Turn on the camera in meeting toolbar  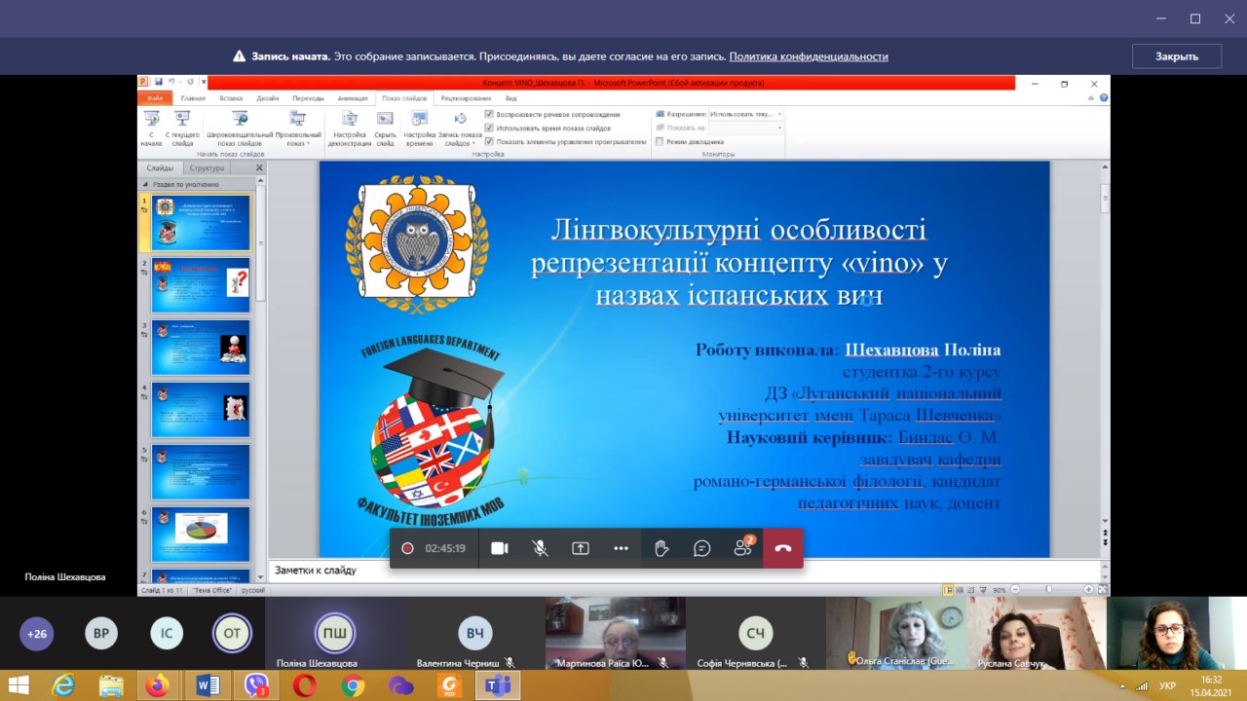click(500, 548)
